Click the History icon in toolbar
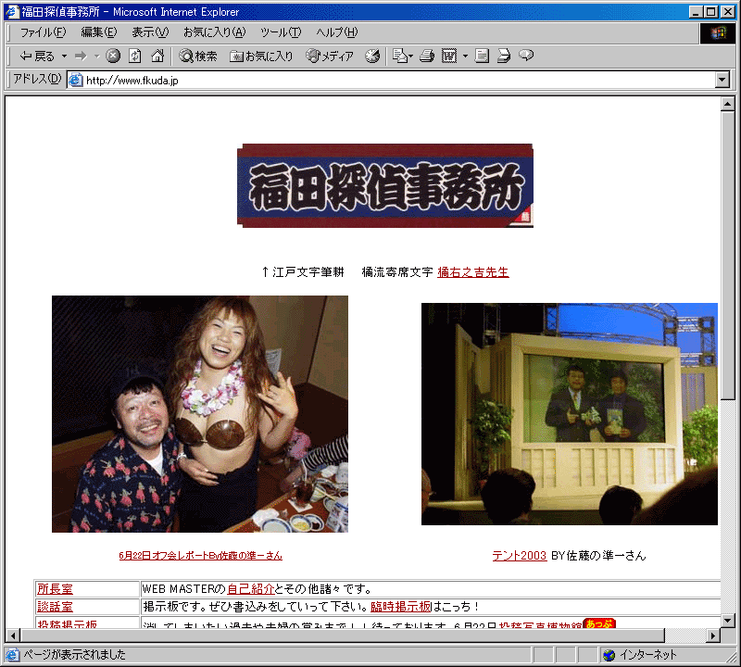Viewport: 741px width, 667px height. click(x=372, y=57)
